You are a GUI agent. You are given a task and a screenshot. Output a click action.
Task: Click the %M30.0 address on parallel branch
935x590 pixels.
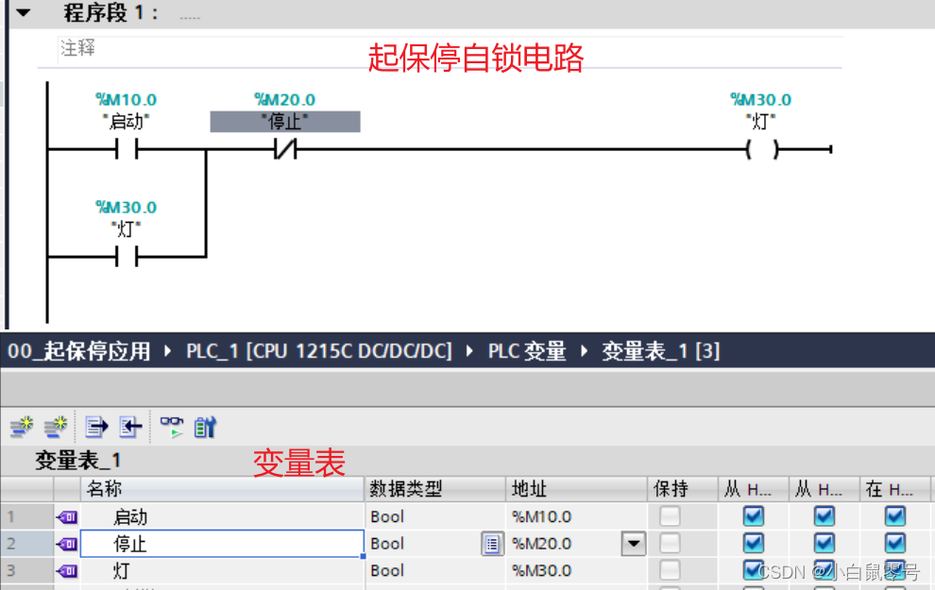tap(127, 208)
